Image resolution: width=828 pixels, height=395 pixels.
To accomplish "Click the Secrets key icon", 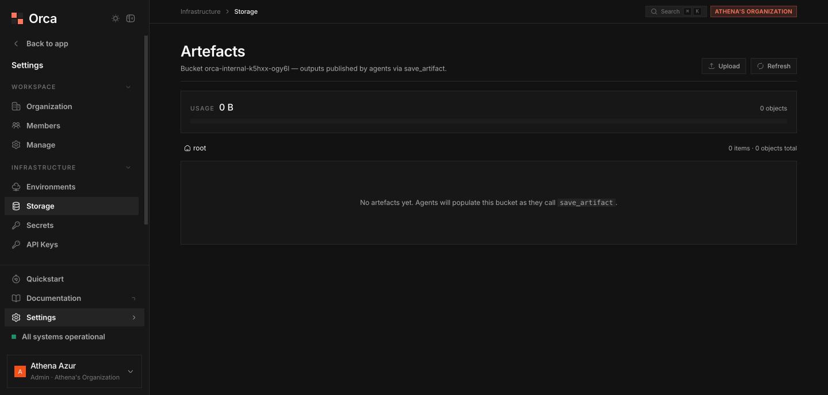I will coord(16,225).
